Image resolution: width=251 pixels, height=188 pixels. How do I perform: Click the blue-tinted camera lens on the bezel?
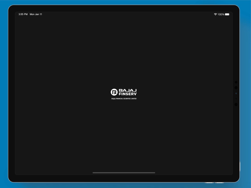236,93
